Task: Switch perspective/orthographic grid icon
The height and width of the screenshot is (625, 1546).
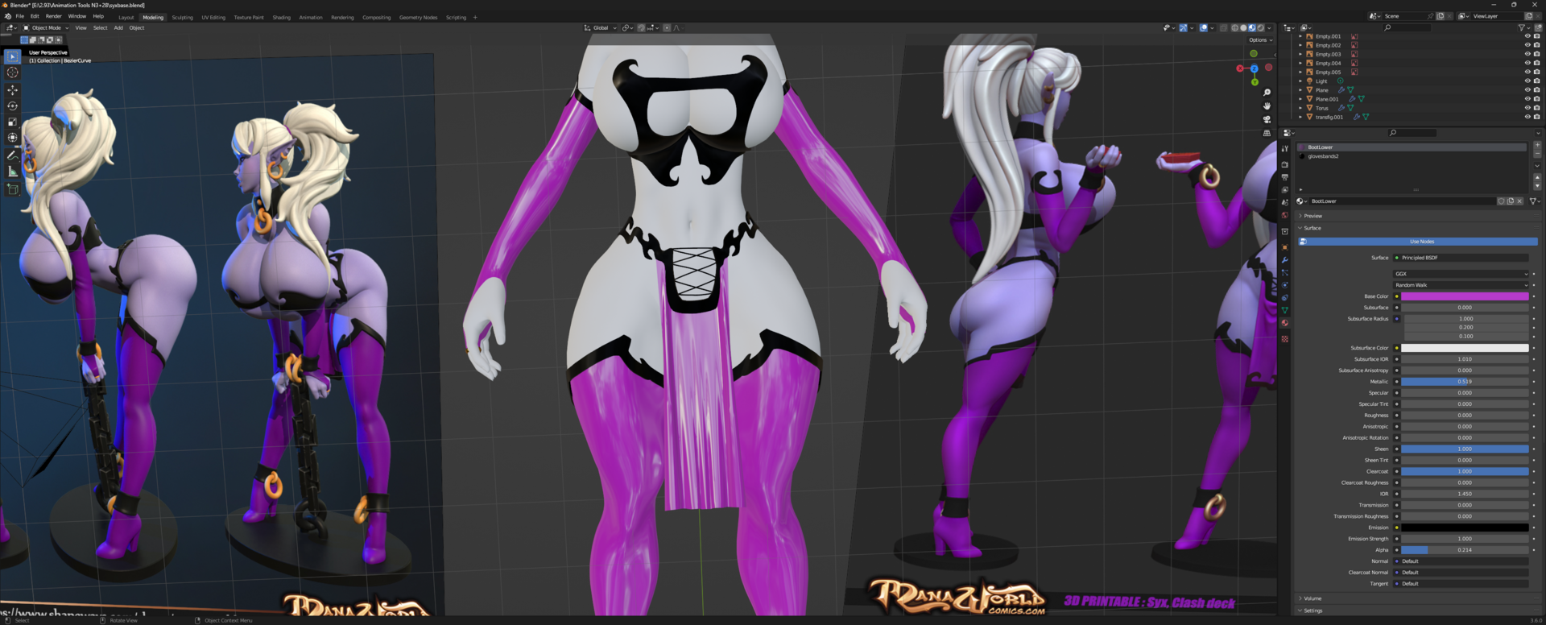Action: pos(1267,133)
